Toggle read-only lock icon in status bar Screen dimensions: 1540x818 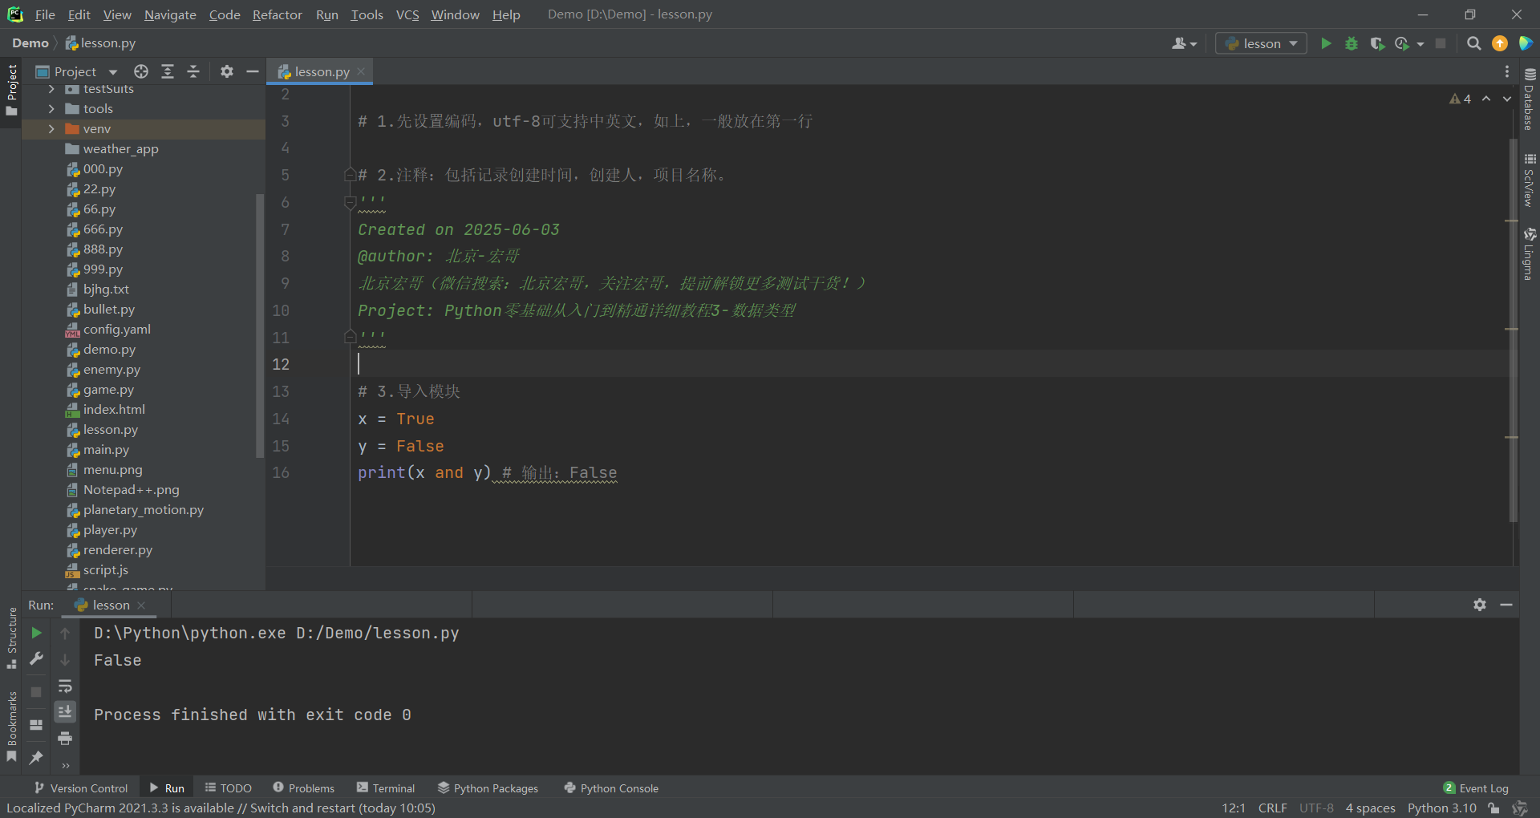[x=1493, y=808]
